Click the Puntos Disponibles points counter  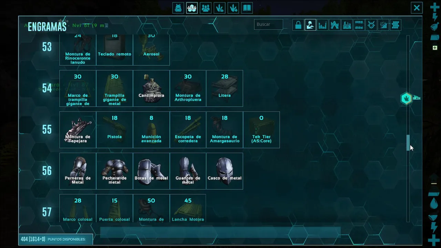point(56,239)
